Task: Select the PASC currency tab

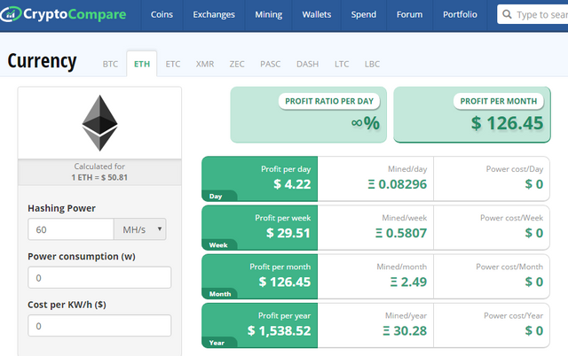Action: click(270, 64)
